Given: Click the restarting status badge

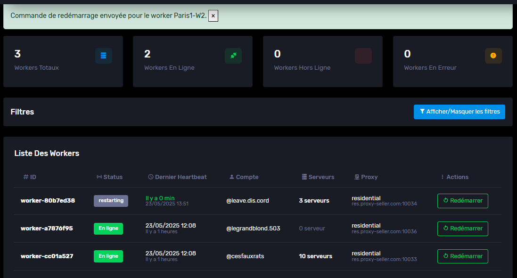Looking at the screenshot, I should tap(111, 201).
